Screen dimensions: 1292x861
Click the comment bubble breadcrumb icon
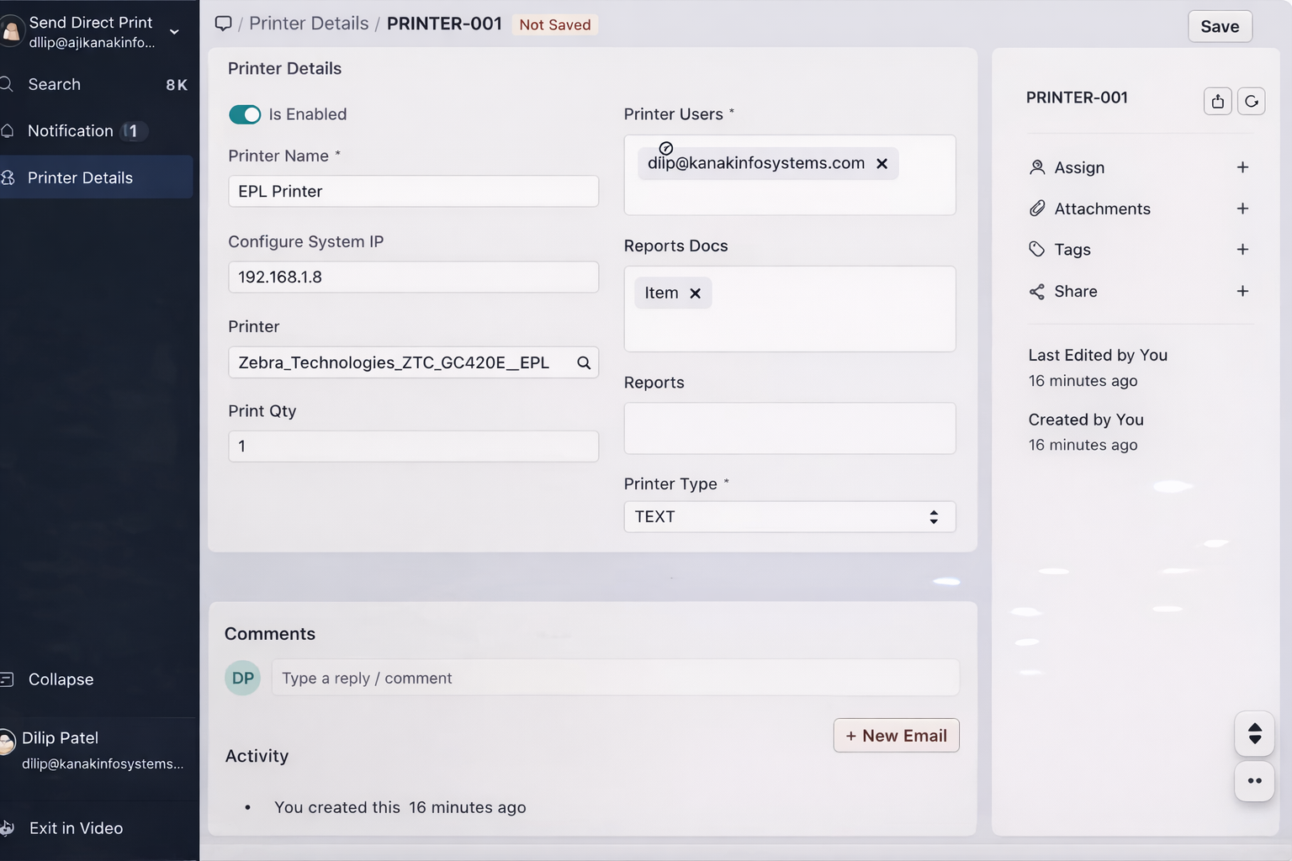223,24
